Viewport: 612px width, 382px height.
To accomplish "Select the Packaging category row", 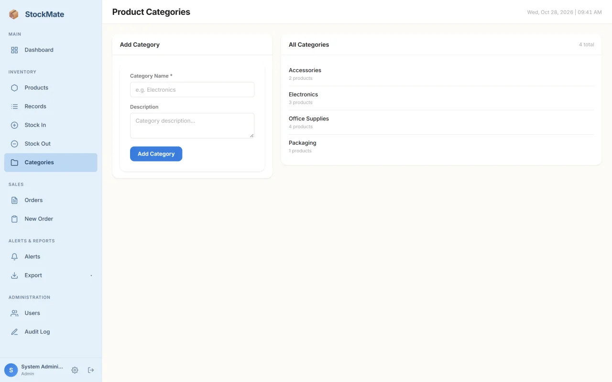I will point(441,147).
